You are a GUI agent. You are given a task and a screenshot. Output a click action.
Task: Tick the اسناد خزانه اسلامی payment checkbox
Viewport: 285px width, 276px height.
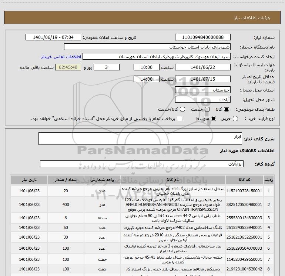click(x=180, y=119)
